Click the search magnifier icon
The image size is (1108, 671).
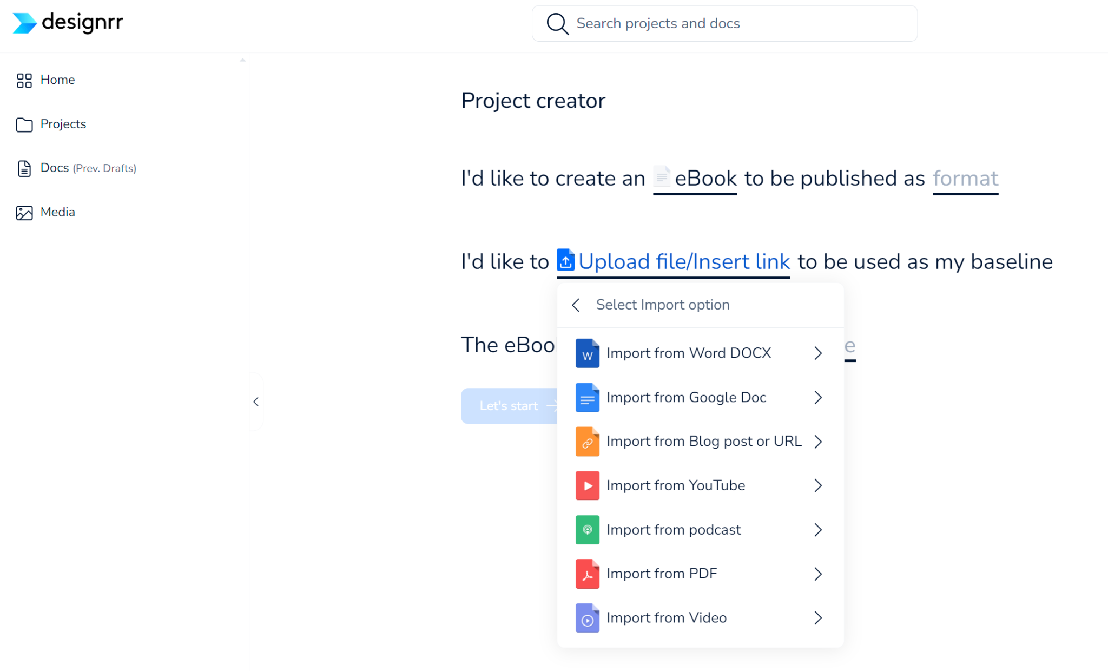558,23
